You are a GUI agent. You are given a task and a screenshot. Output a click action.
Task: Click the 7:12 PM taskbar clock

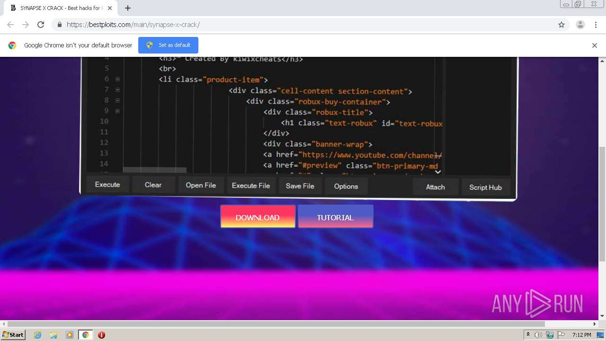[581, 335]
